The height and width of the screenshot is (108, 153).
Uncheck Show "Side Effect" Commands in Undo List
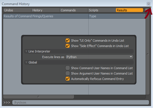tap(68, 46)
